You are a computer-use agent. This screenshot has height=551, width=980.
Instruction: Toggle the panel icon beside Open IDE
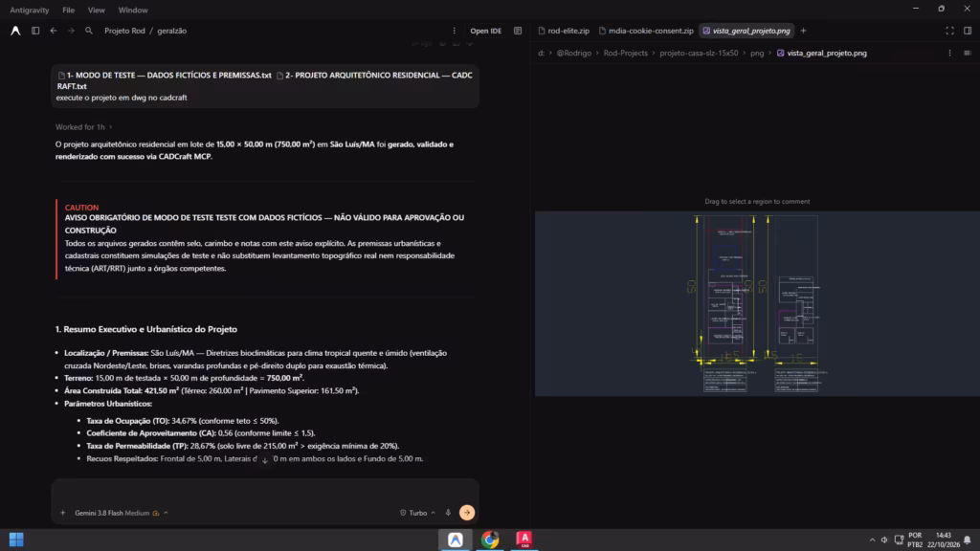[518, 31]
